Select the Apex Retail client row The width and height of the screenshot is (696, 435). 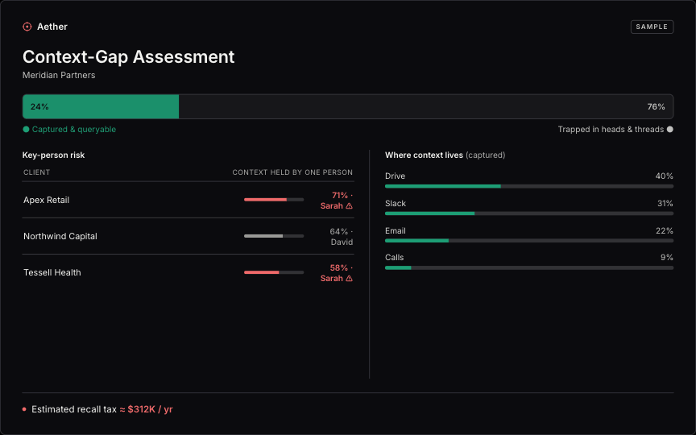188,200
